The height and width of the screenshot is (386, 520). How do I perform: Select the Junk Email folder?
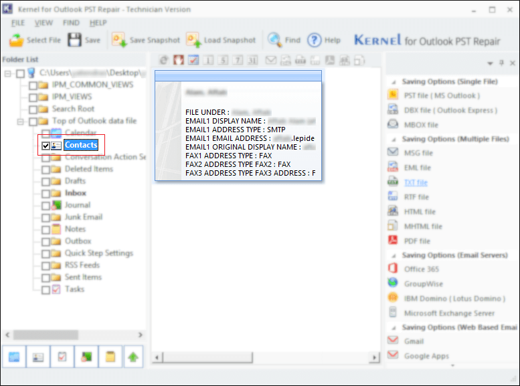84,217
